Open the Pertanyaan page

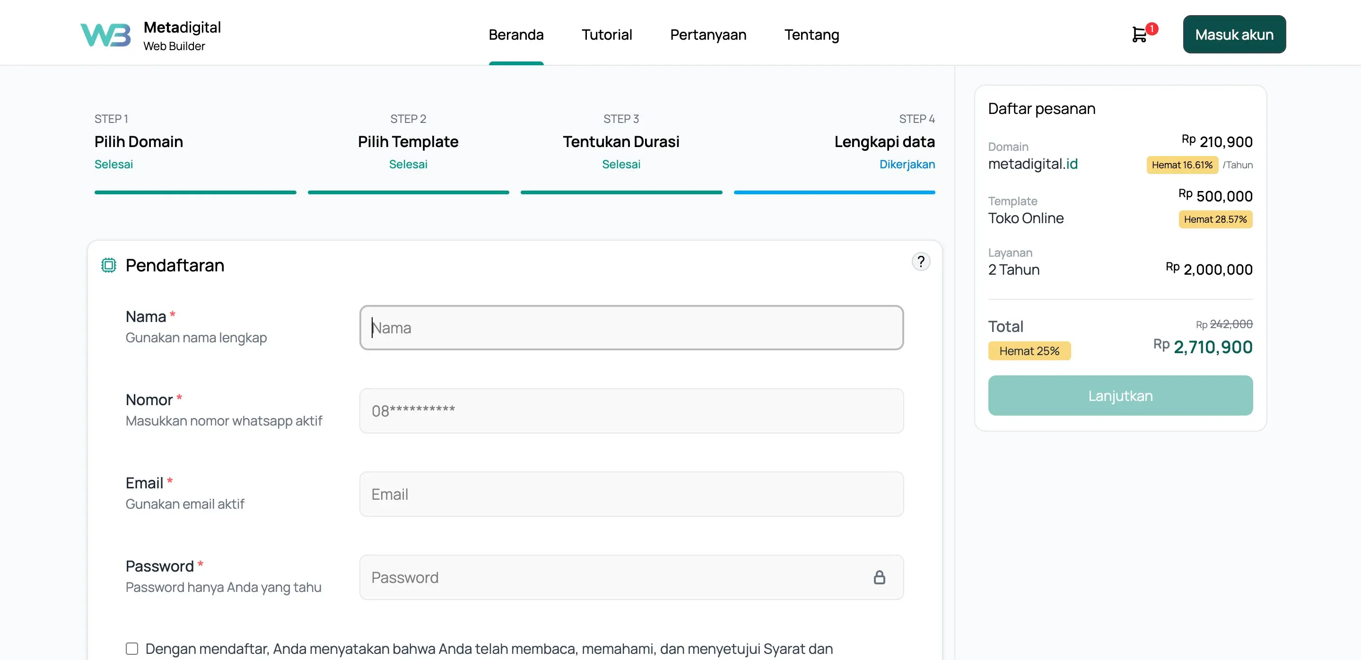pos(707,35)
